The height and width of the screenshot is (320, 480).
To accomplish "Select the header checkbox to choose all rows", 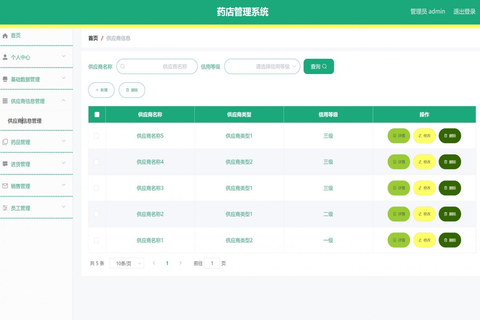I will pos(96,114).
